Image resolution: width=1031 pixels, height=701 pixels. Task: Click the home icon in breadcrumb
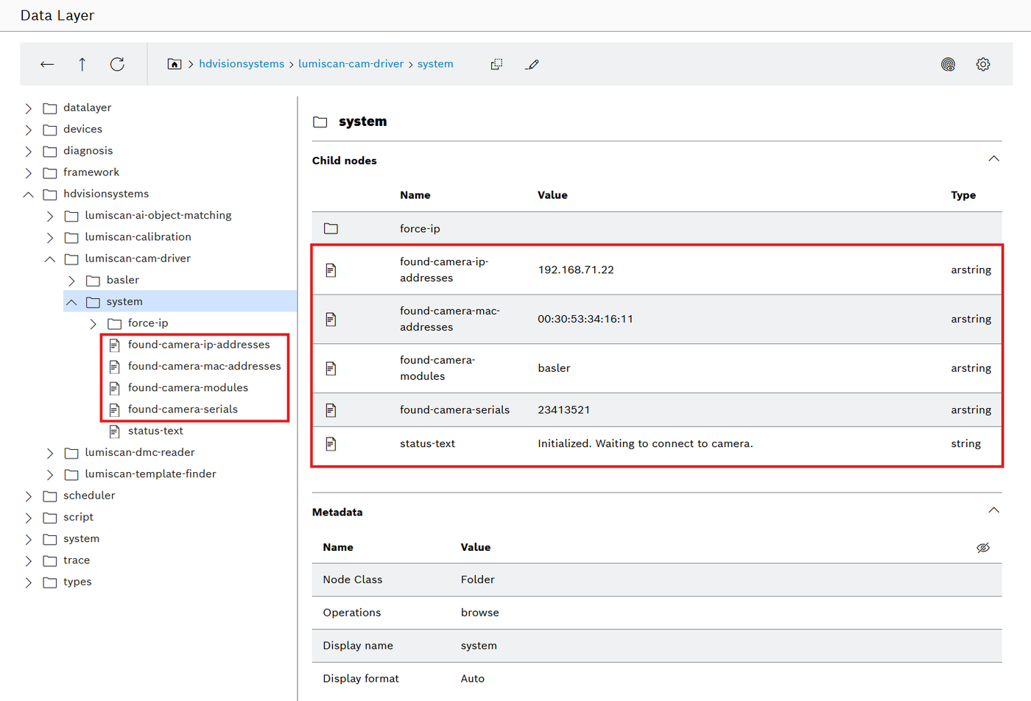coord(175,64)
